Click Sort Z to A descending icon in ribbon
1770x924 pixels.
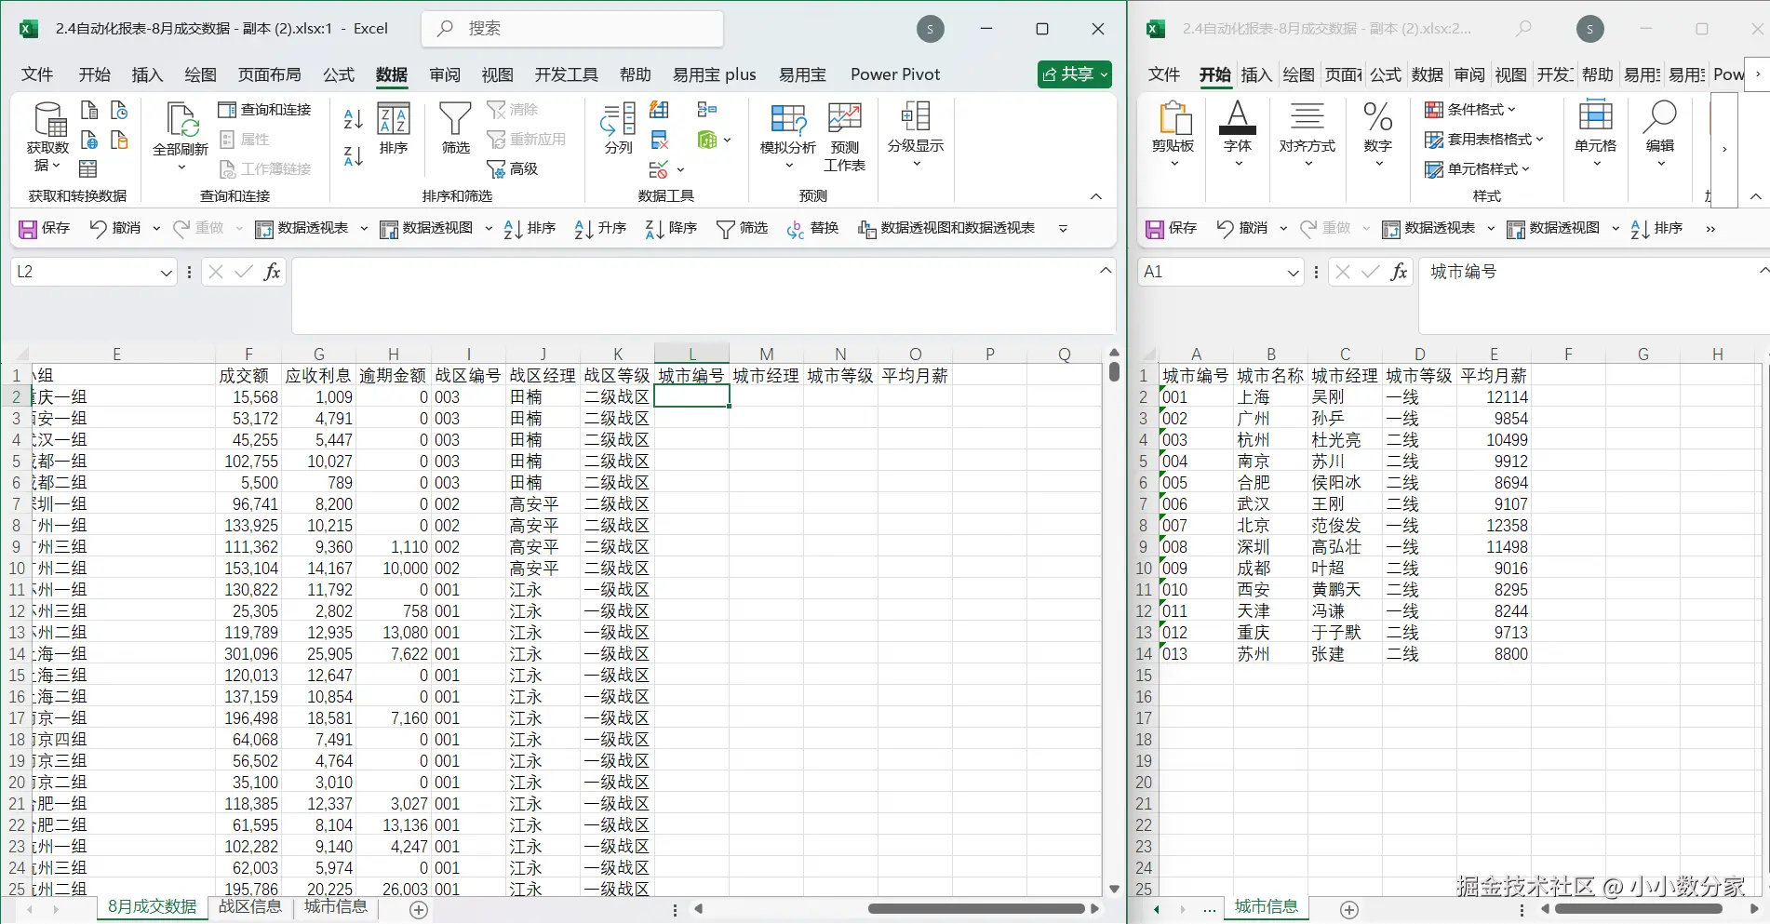tap(353, 155)
